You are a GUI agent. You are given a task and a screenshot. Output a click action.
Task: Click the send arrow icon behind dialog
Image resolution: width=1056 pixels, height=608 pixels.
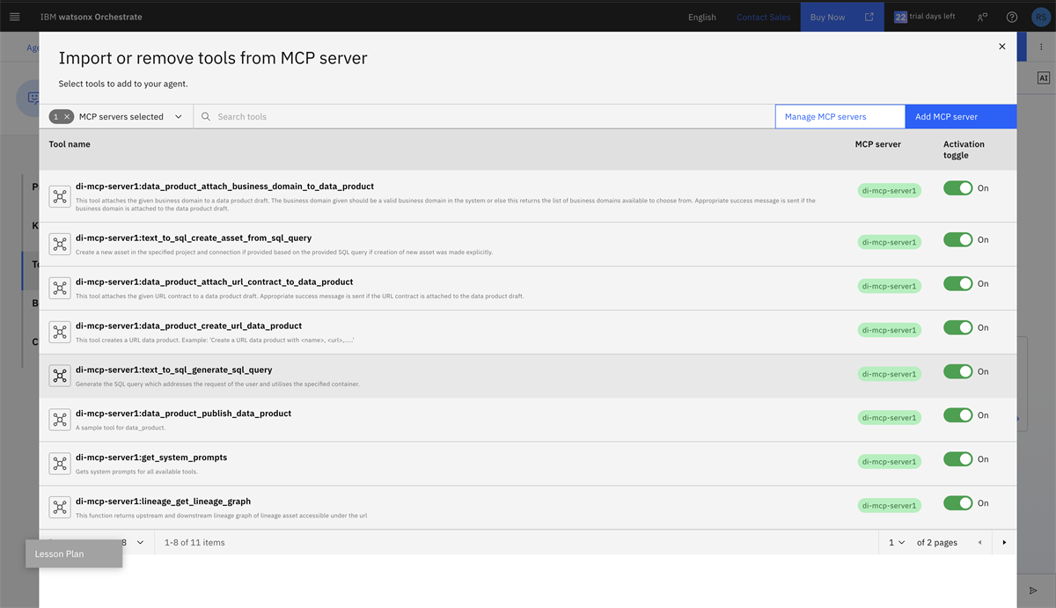(1034, 590)
